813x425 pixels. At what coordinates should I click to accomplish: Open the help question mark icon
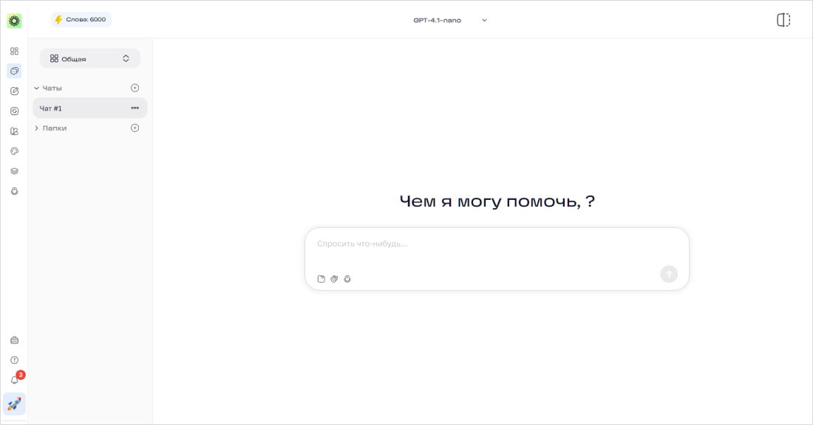click(x=14, y=360)
